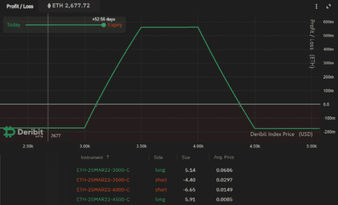Click the long side of 3000-C row

pyautogui.click(x=160, y=170)
